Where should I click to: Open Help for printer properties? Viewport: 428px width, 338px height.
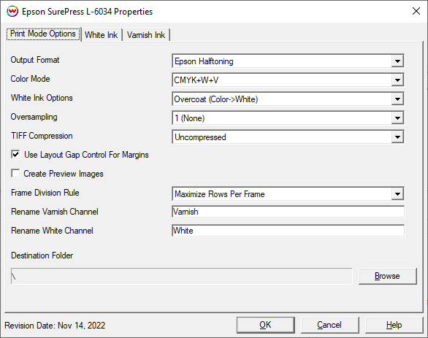[x=394, y=325]
